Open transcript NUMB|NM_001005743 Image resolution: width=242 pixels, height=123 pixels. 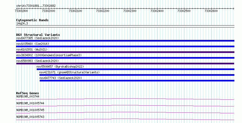[30, 117]
